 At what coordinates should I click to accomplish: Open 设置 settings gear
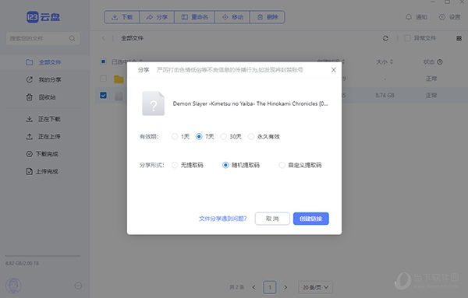[449, 17]
